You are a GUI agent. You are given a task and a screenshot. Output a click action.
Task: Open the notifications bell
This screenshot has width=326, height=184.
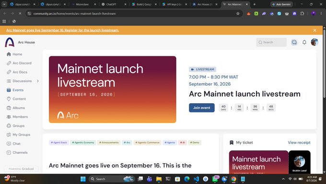click(304, 42)
